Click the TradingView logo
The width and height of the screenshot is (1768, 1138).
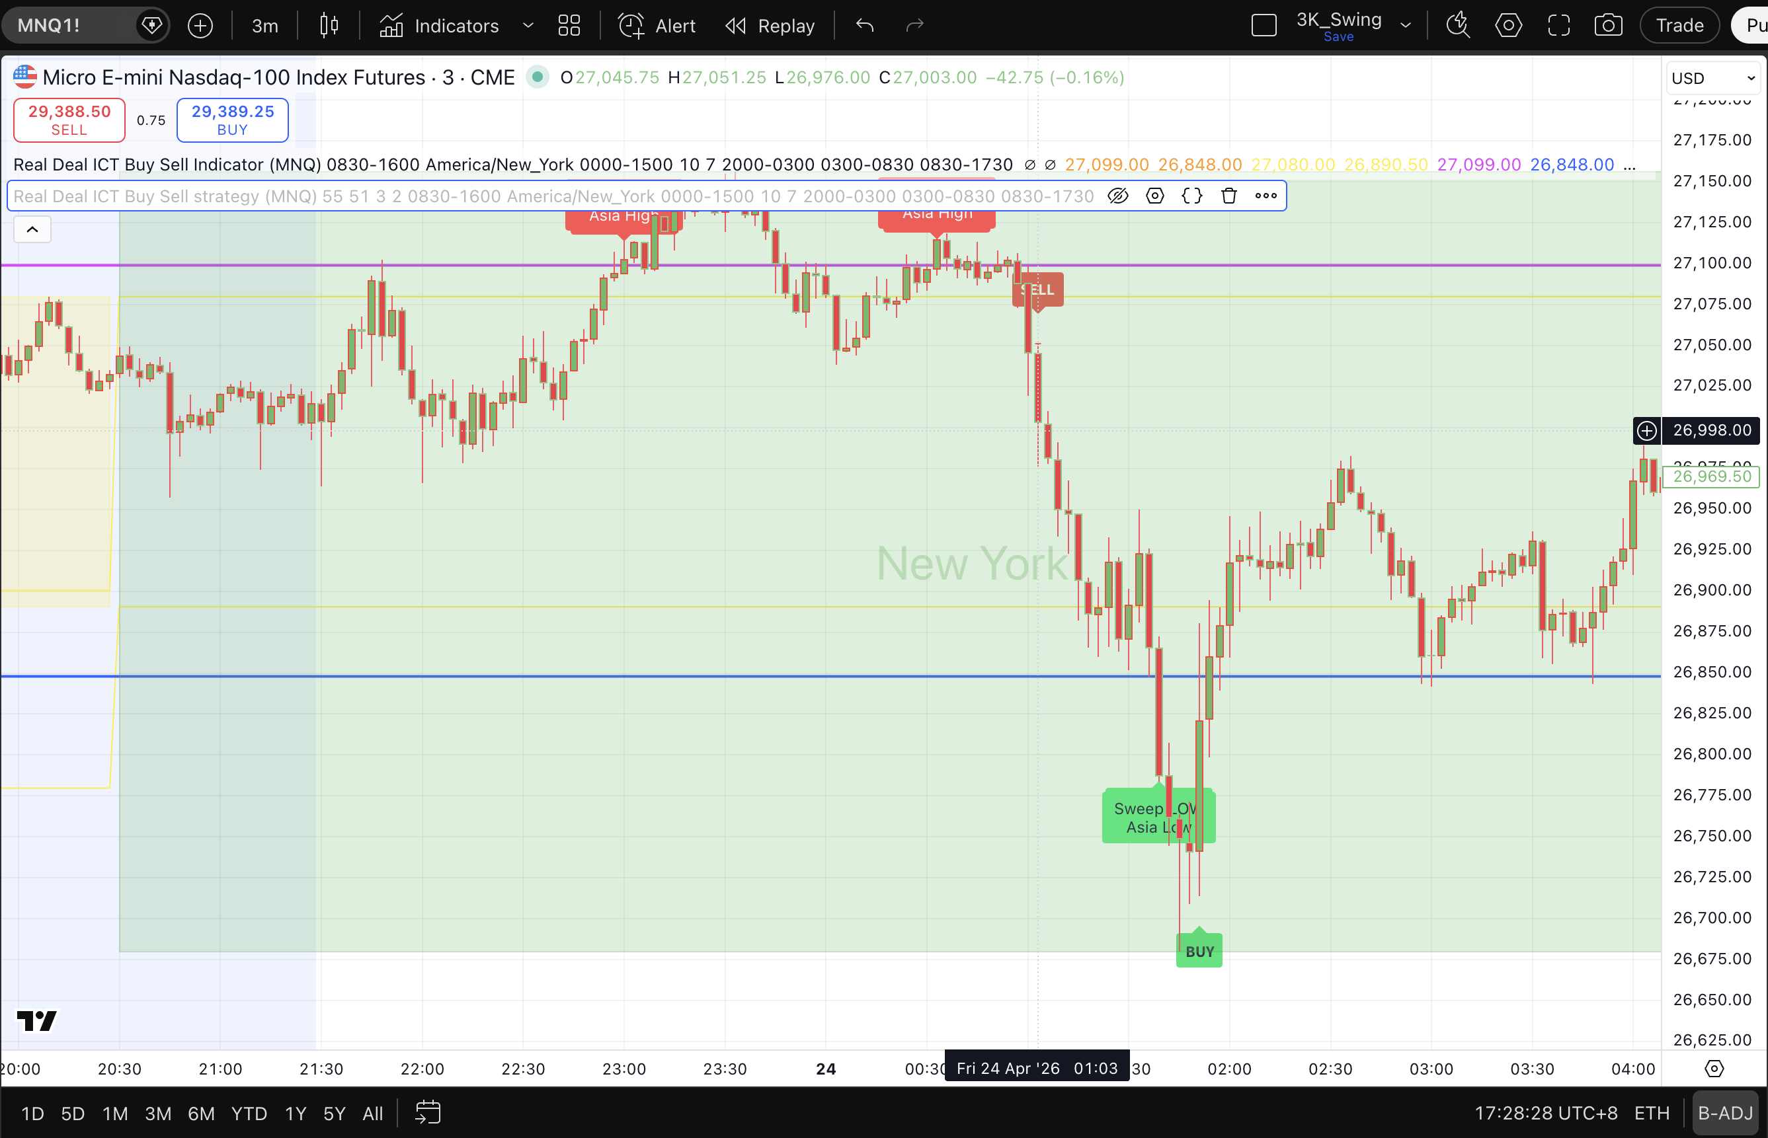pyautogui.click(x=37, y=1020)
